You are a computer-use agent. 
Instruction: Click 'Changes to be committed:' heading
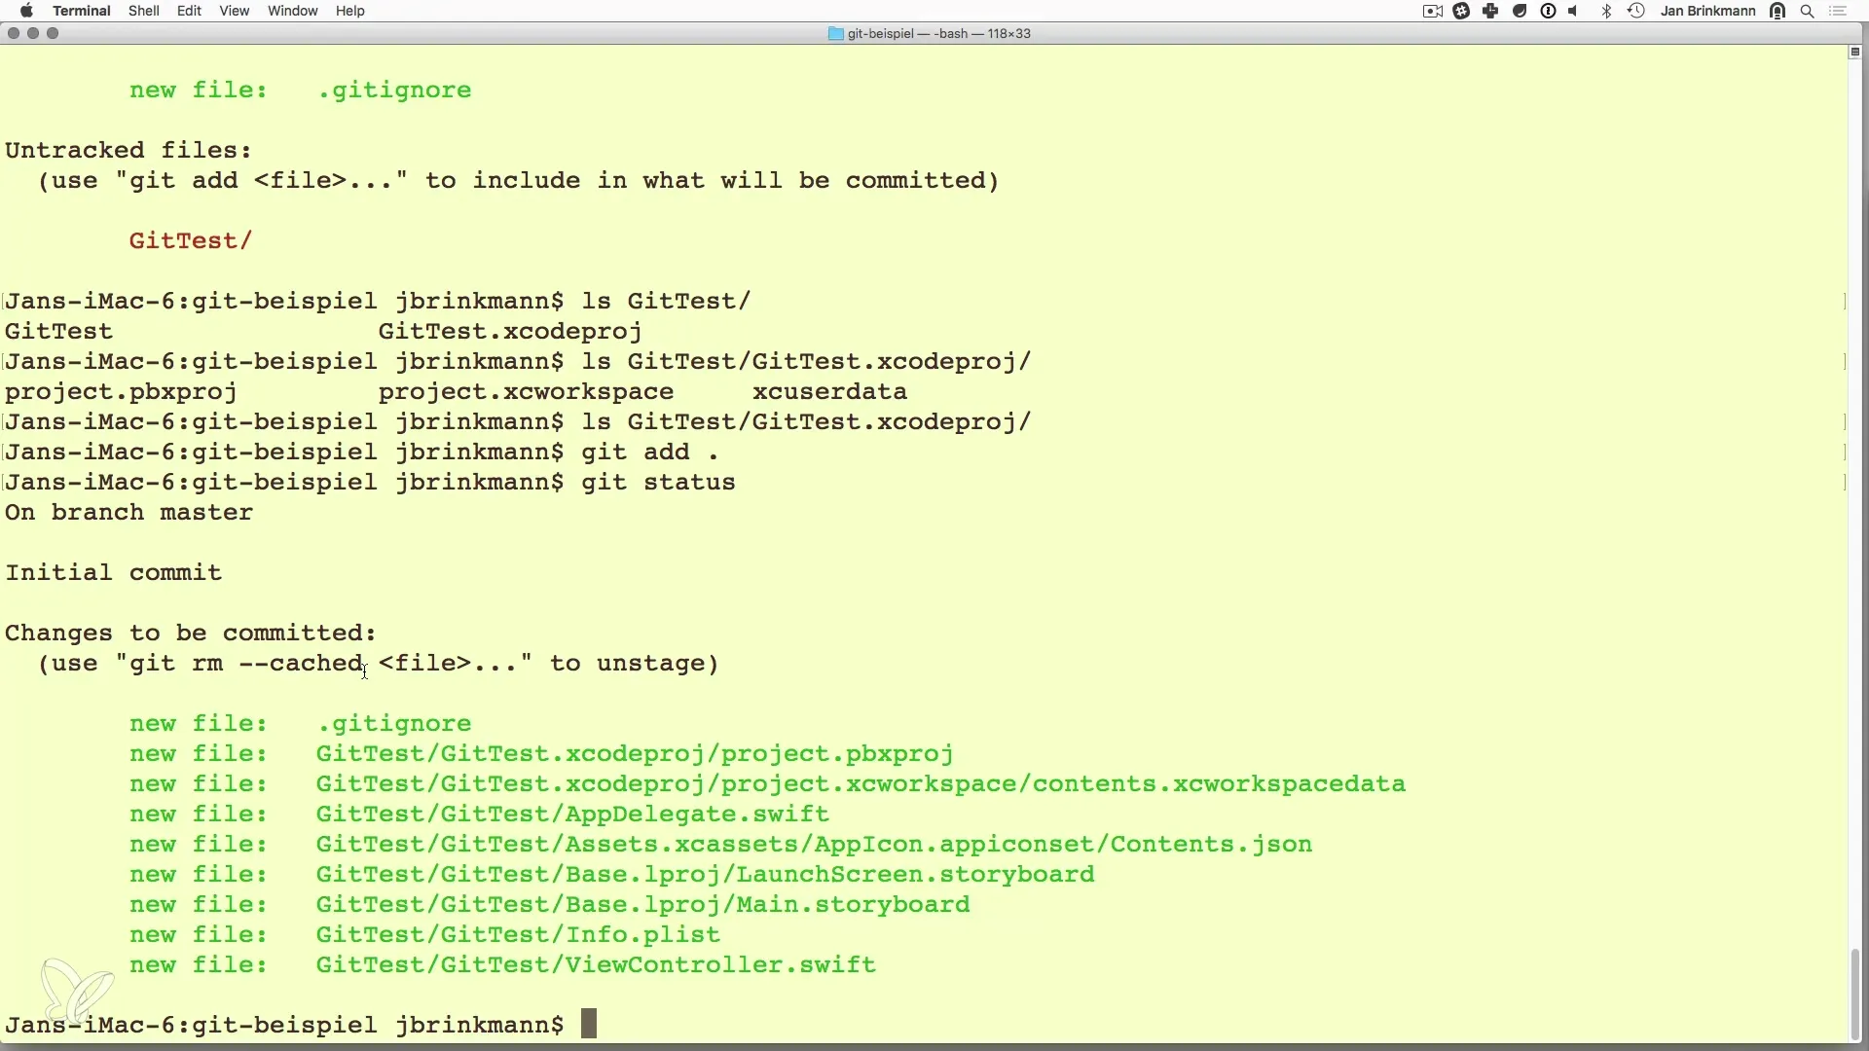click(191, 633)
